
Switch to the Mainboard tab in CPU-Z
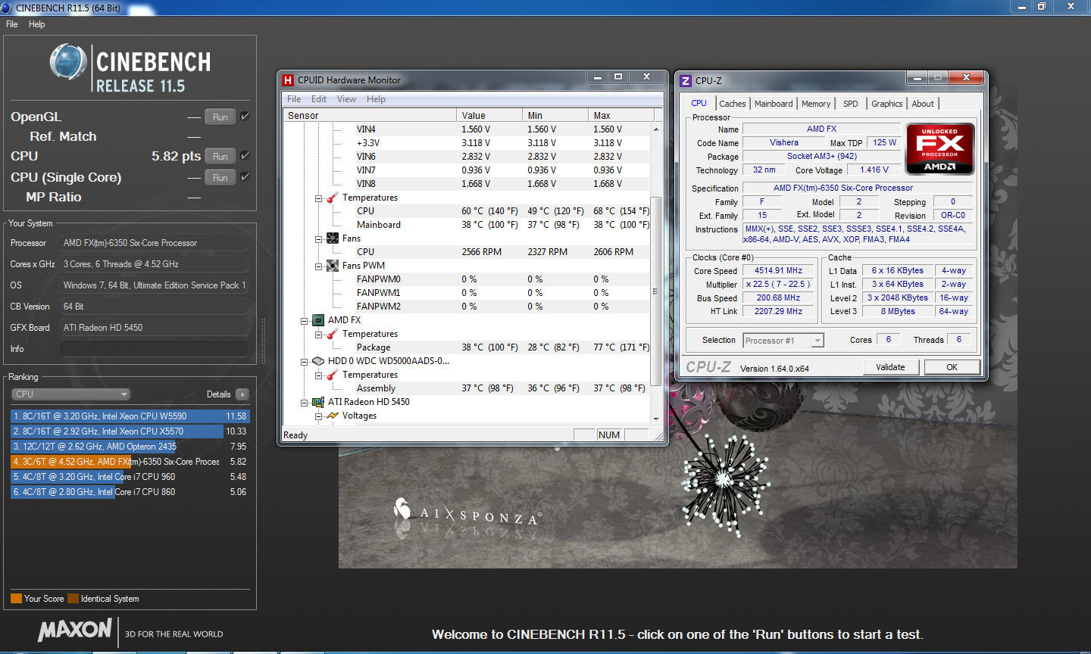pyautogui.click(x=773, y=104)
